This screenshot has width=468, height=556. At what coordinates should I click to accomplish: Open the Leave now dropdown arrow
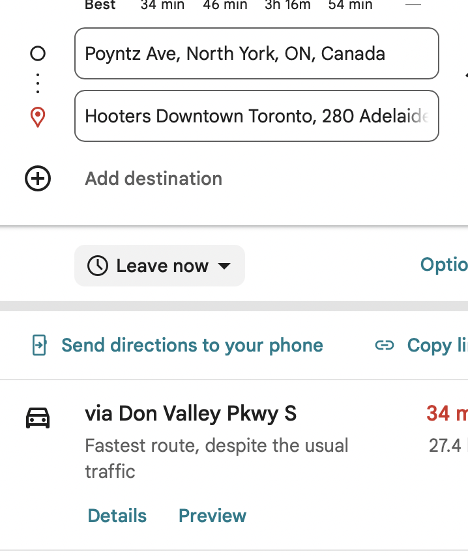tap(224, 266)
